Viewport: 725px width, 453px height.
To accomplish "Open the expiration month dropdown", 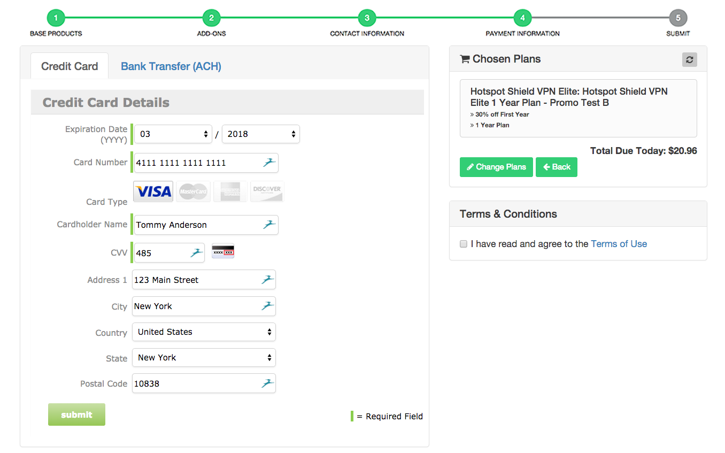I will point(173,134).
